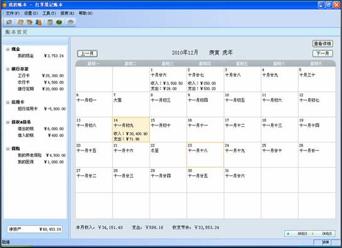This screenshot has width=342, height=248.
Task: Click the orange app icon in title bar
Action: pyautogui.click(x=4, y=4)
